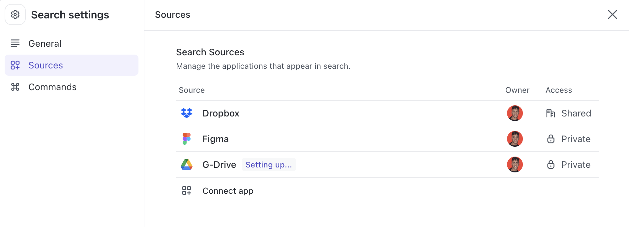Click the Connect app grid-plus icon

[187, 190]
